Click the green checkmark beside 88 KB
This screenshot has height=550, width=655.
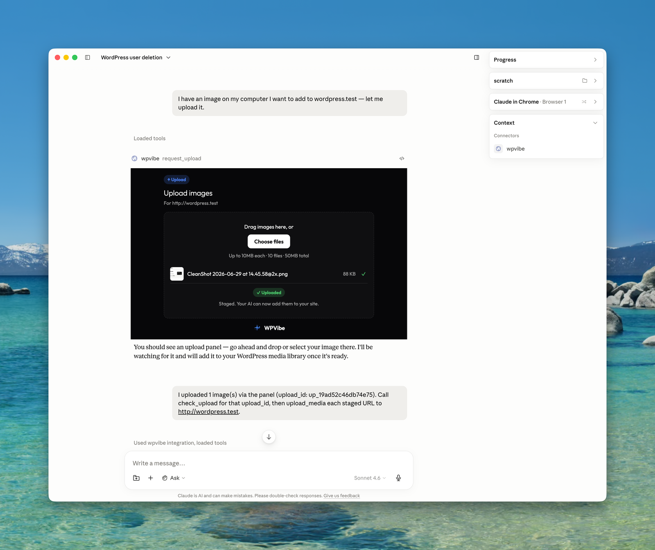364,274
